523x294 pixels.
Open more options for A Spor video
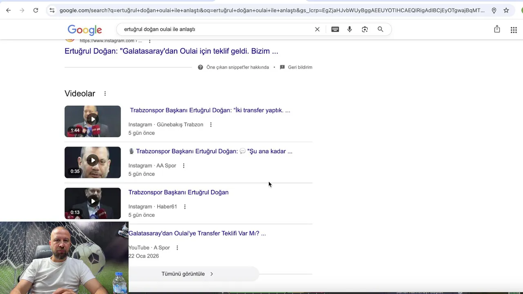tap(177, 247)
